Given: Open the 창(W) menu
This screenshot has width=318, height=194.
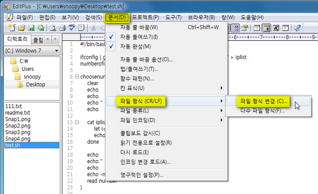Looking at the screenshot, I should [x=228, y=17].
